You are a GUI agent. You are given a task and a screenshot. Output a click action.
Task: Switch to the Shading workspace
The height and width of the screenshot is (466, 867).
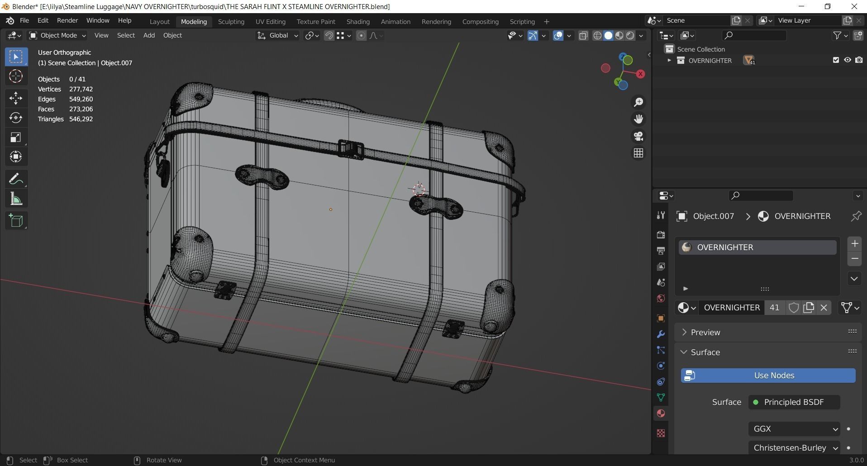[358, 22]
